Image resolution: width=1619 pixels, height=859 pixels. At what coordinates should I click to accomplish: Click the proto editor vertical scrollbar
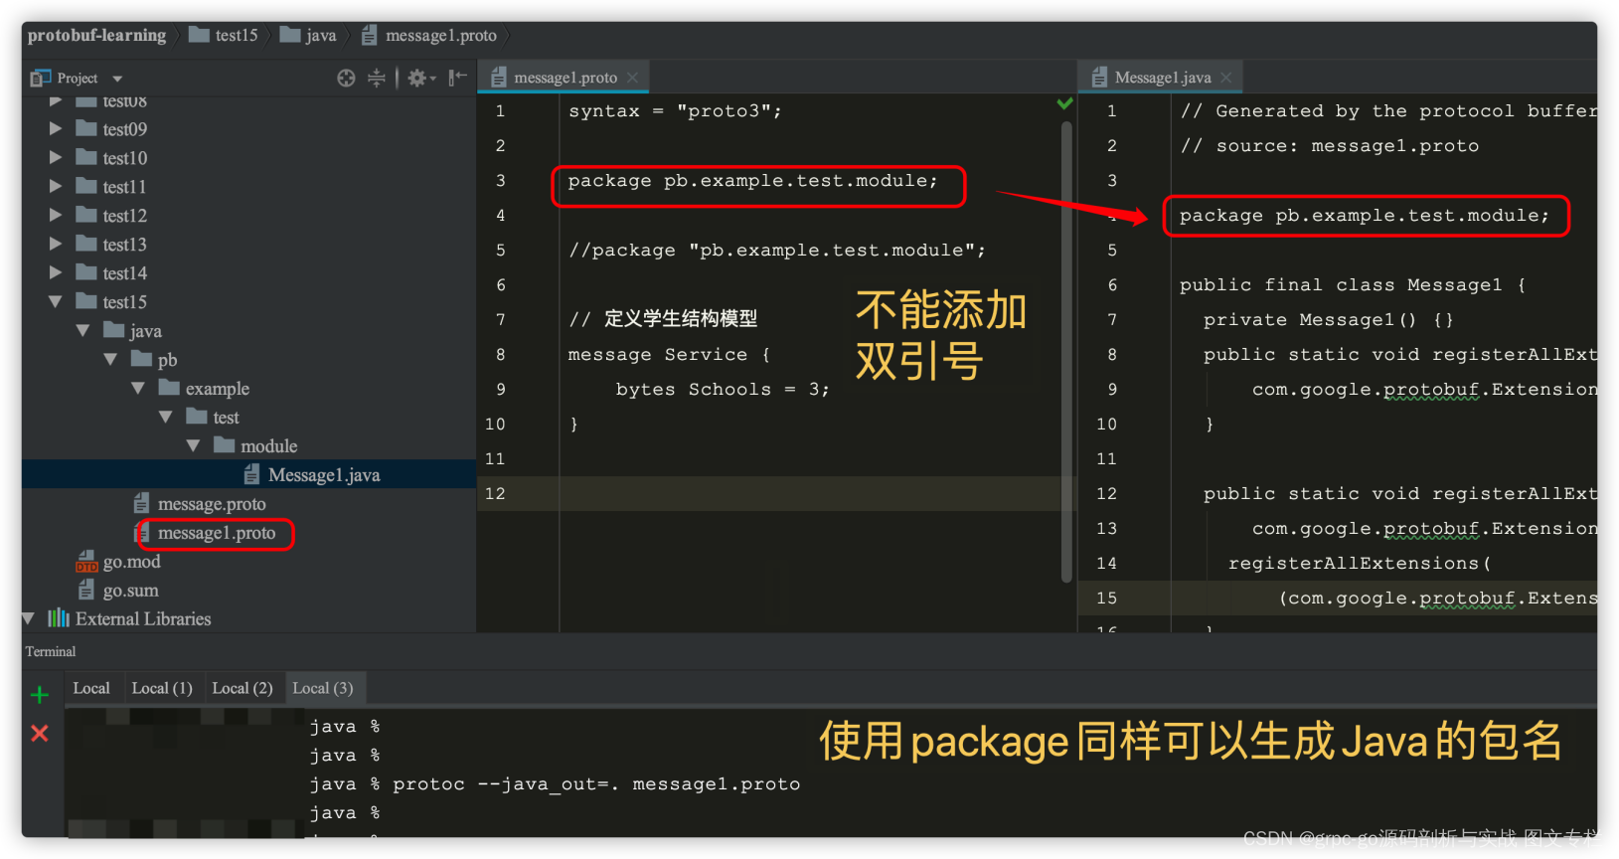(x=1066, y=351)
